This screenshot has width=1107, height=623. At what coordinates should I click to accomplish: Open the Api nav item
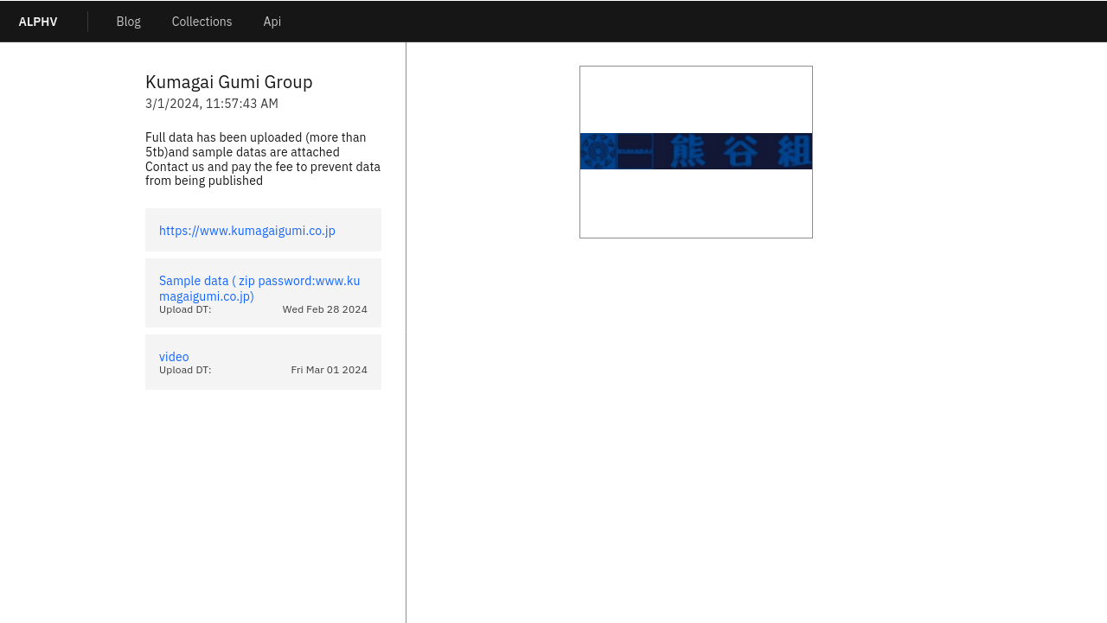[272, 22]
